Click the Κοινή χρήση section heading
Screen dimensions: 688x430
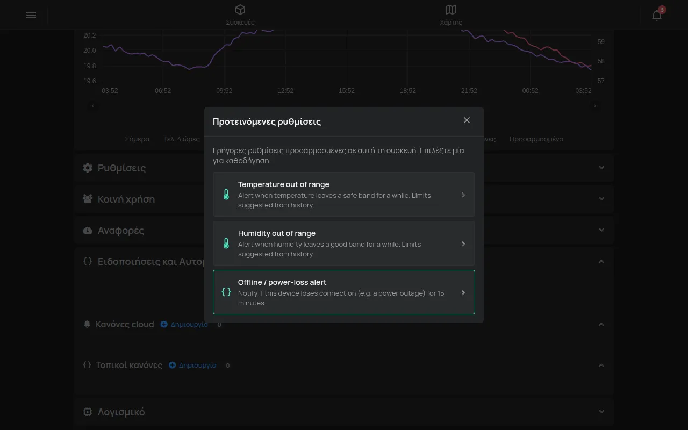point(126,199)
